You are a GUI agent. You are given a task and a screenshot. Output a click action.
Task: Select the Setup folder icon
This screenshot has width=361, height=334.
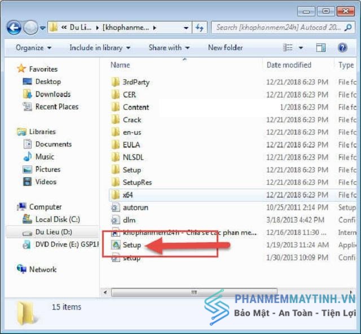coord(115,170)
